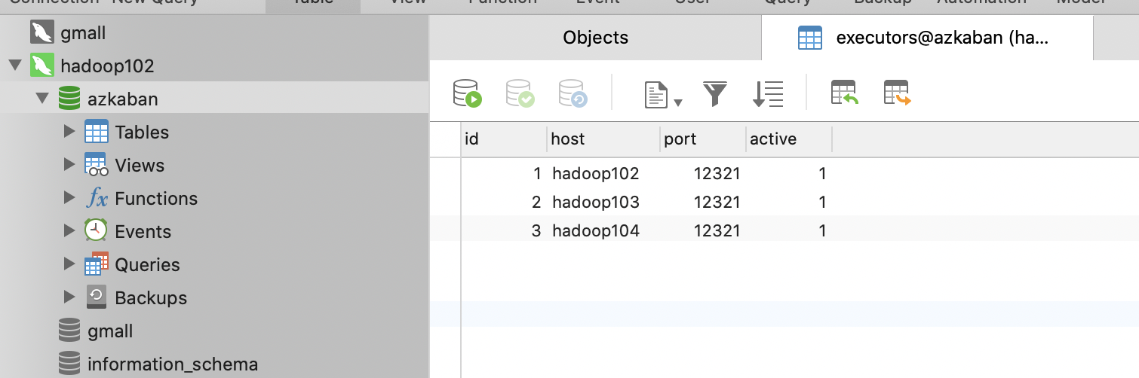Image resolution: width=1139 pixels, height=378 pixels.
Task: Click the Commit transaction icon
Action: pos(520,93)
